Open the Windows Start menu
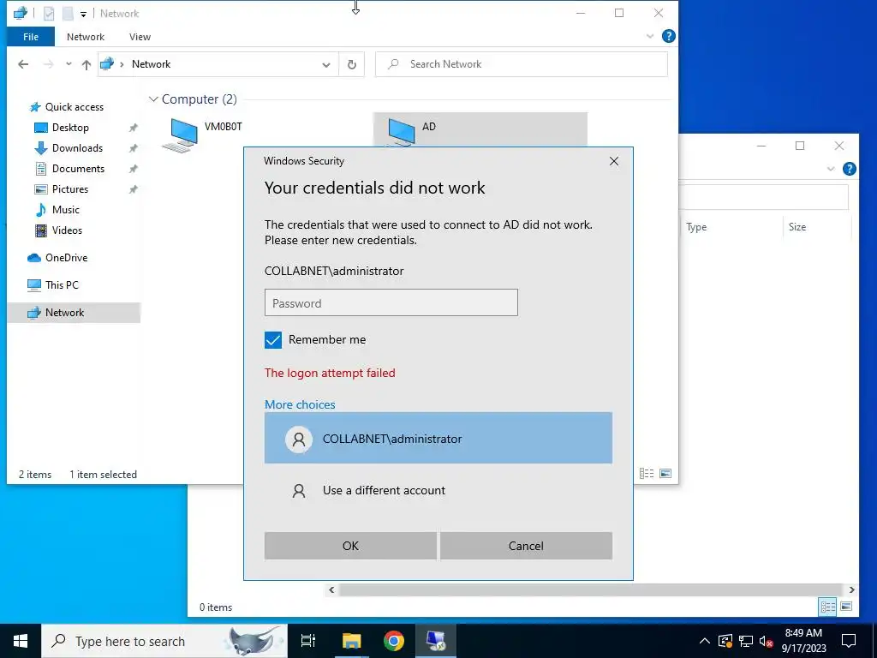877x658 pixels. pyautogui.click(x=21, y=641)
